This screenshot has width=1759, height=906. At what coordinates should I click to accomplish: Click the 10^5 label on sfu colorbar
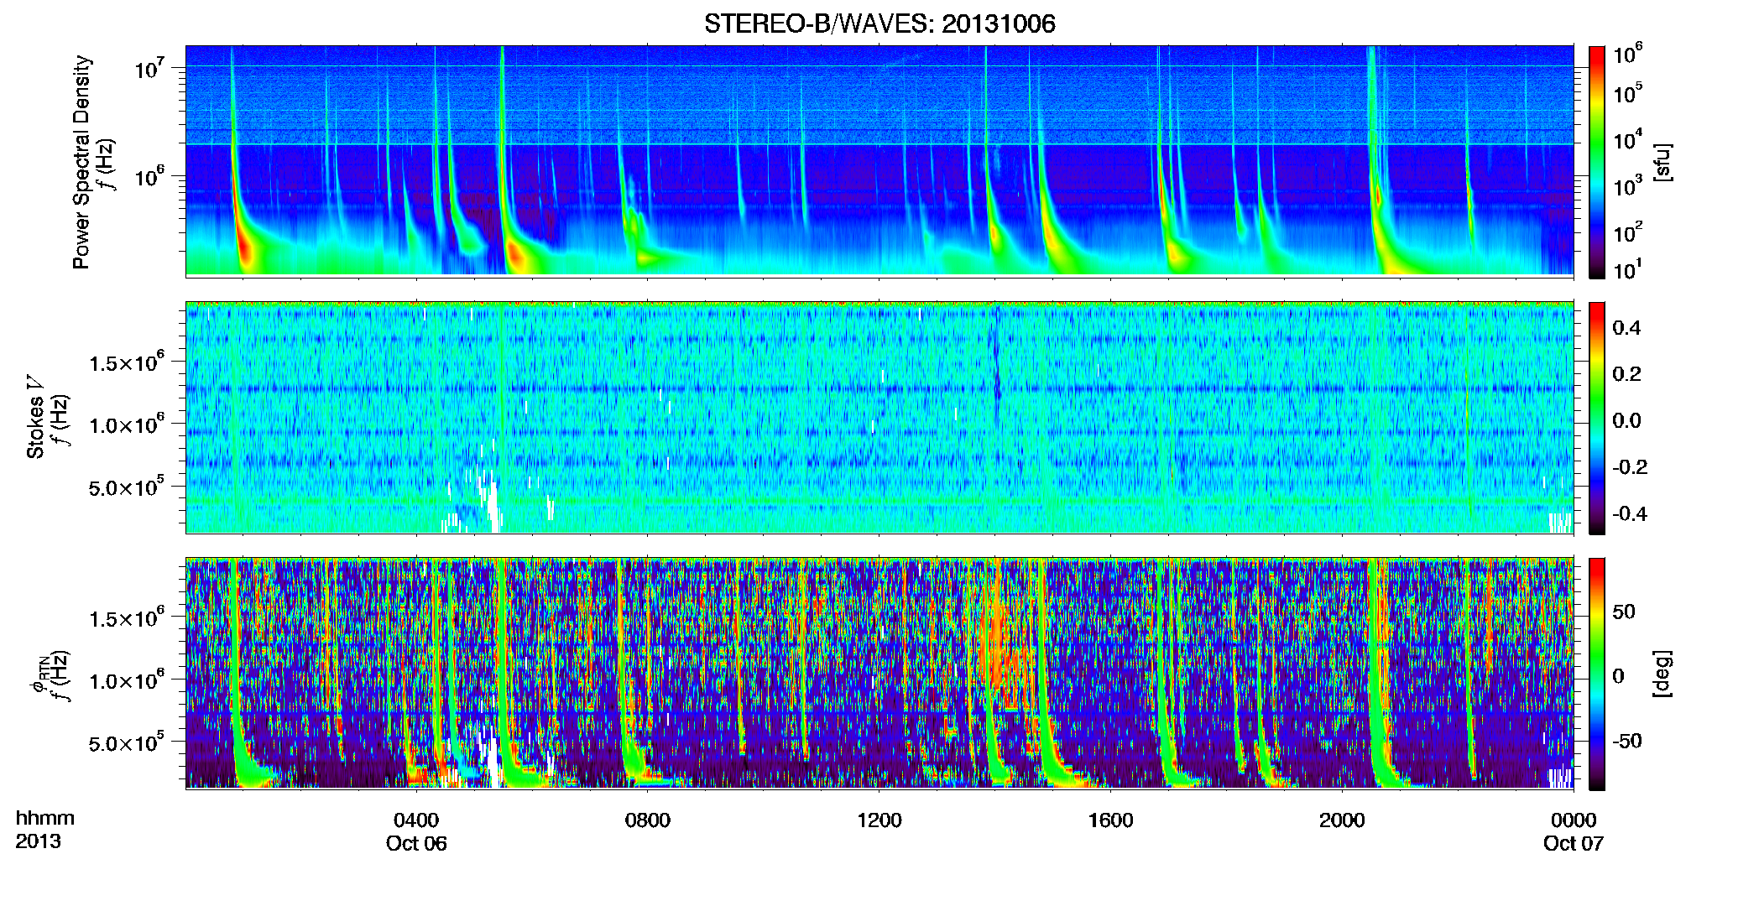(x=1628, y=93)
